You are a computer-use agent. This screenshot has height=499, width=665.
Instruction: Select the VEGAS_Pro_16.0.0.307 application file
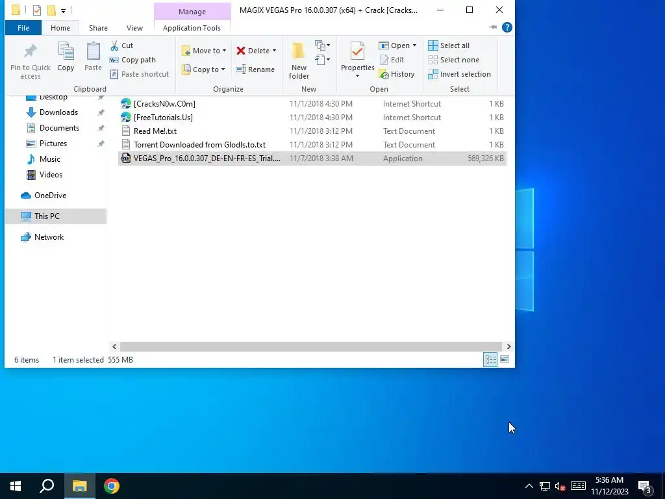click(x=312, y=159)
